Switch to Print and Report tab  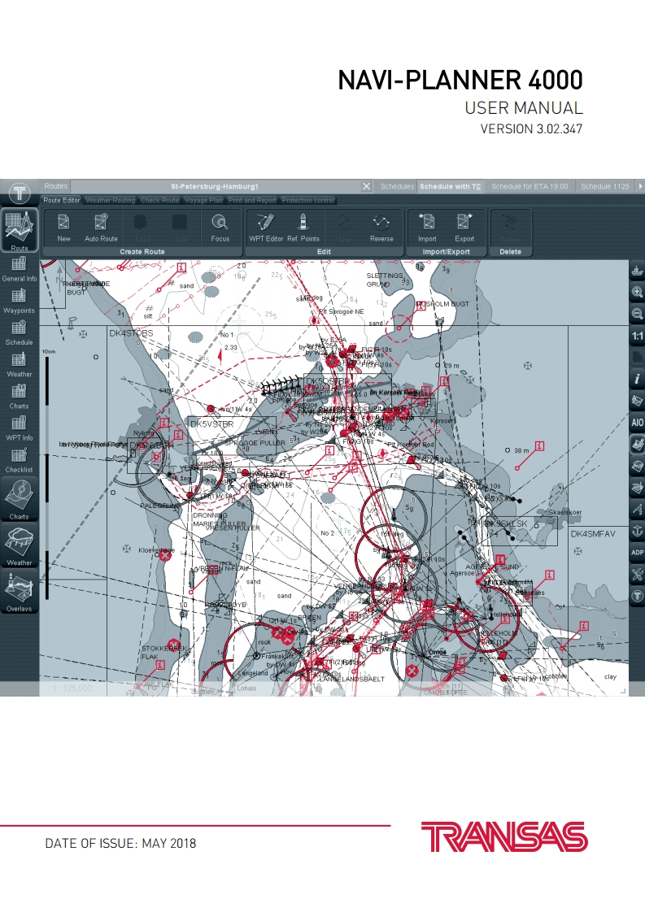[x=252, y=200]
